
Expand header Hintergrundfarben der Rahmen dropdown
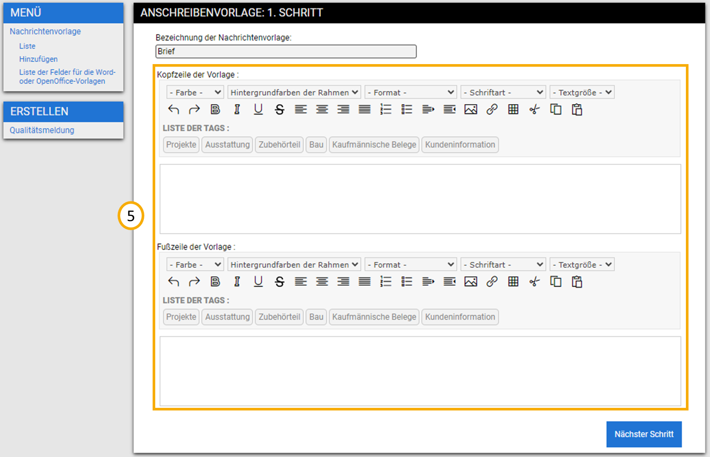pyautogui.click(x=294, y=92)
